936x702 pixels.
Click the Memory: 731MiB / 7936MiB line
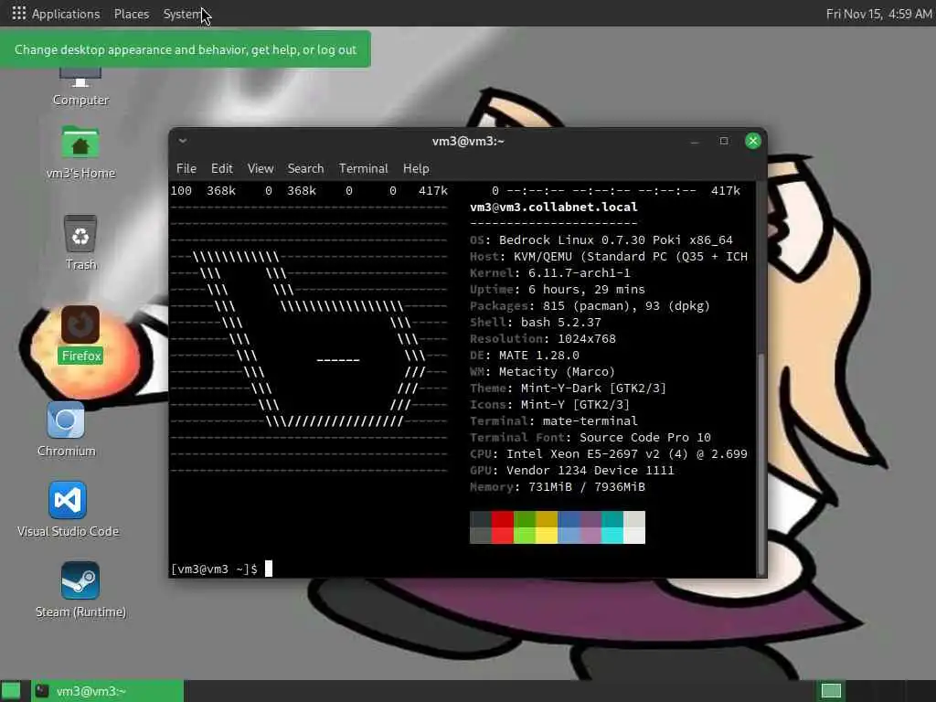point(558,486)
